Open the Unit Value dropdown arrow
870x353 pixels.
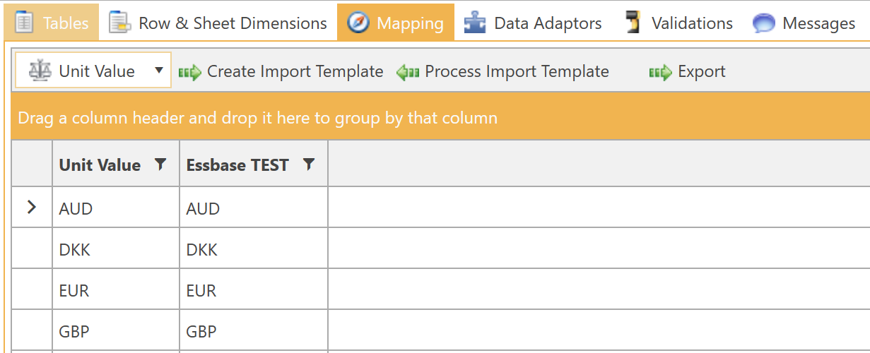coord(158,71)
